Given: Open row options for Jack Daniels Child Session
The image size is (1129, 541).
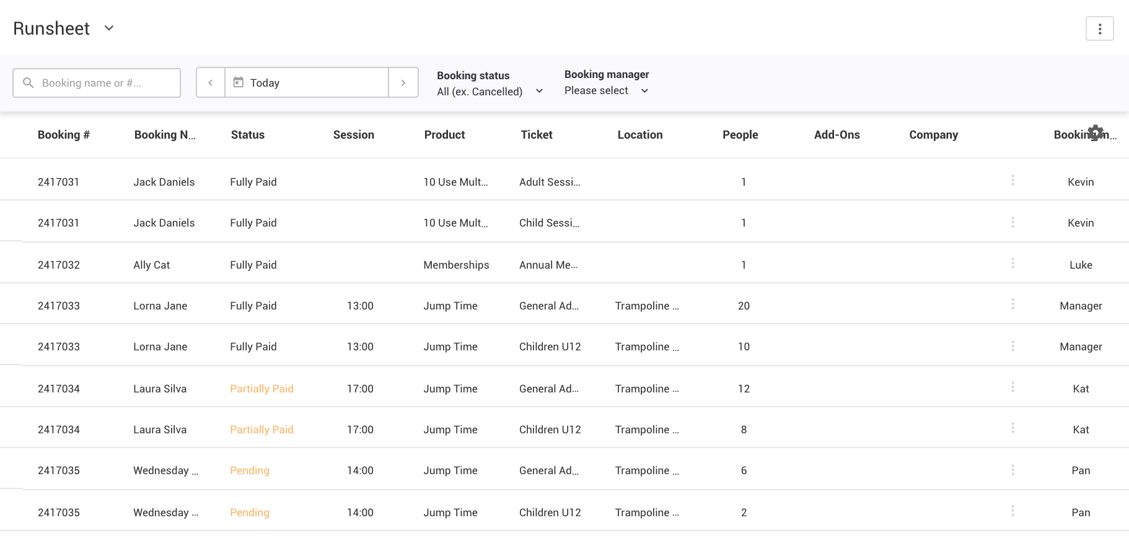Looking at the screenshot, I should (x=1013, y=222).
